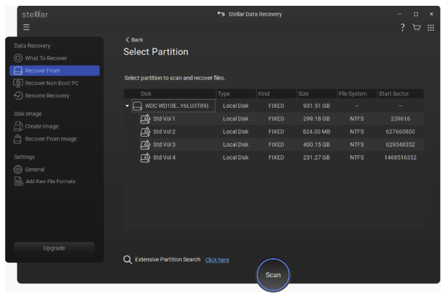Open the apps grid icon

431,28
